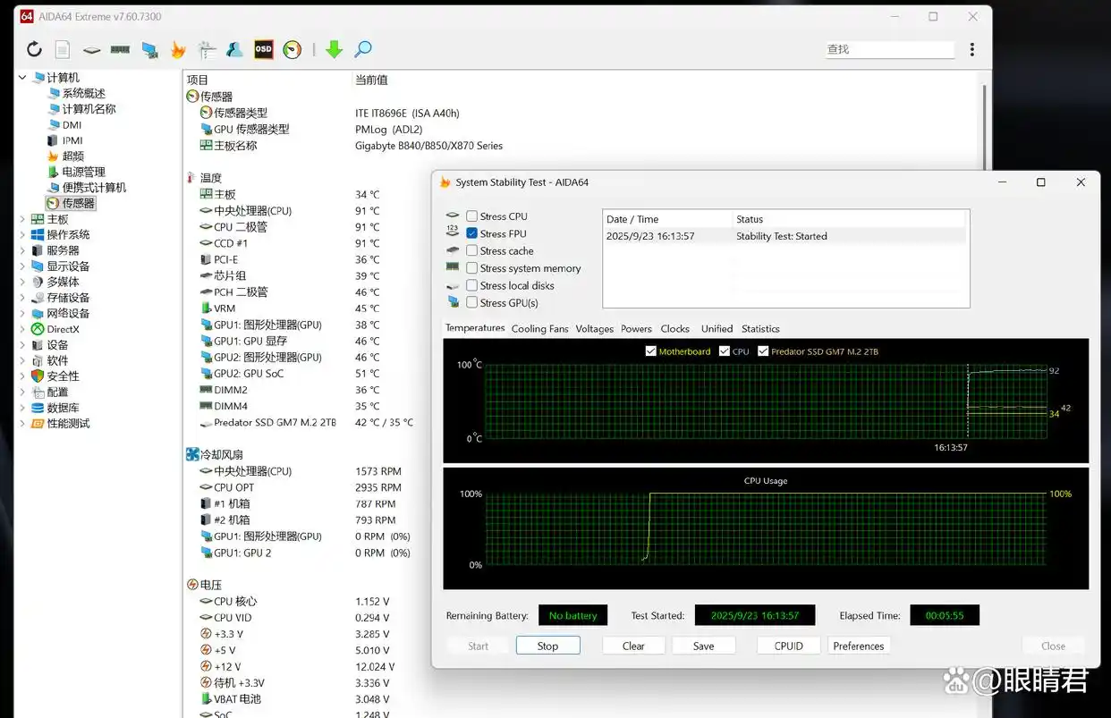
Task: Open the magnifier search icon
Action: tap(362, 49)
